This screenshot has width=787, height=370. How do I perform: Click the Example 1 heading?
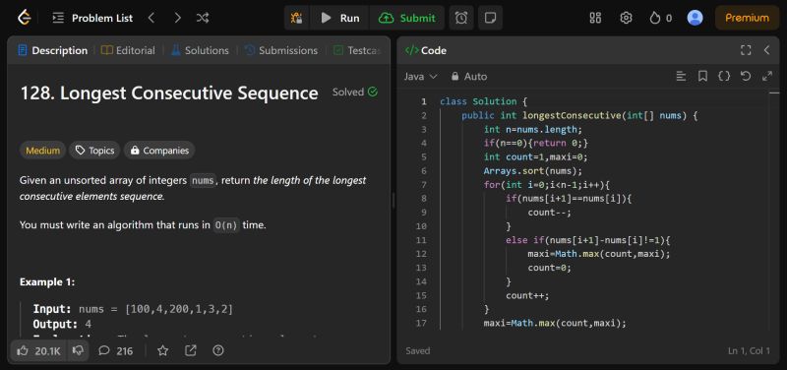[47, 282]
